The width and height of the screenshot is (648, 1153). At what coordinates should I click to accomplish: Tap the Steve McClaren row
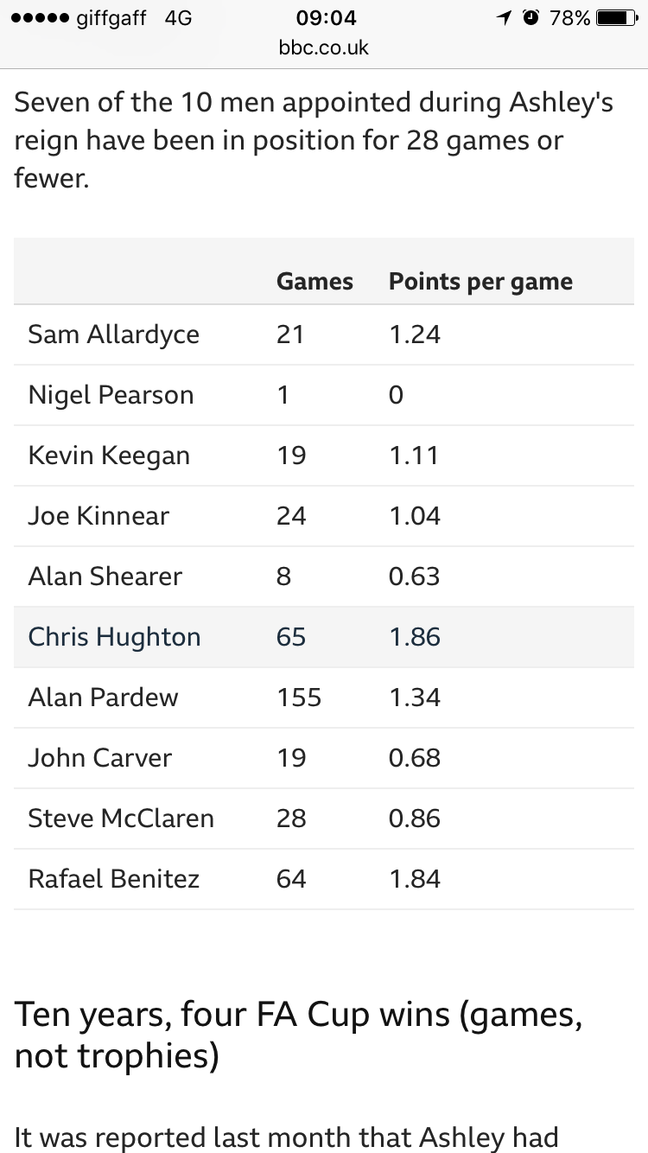(324, 819)
